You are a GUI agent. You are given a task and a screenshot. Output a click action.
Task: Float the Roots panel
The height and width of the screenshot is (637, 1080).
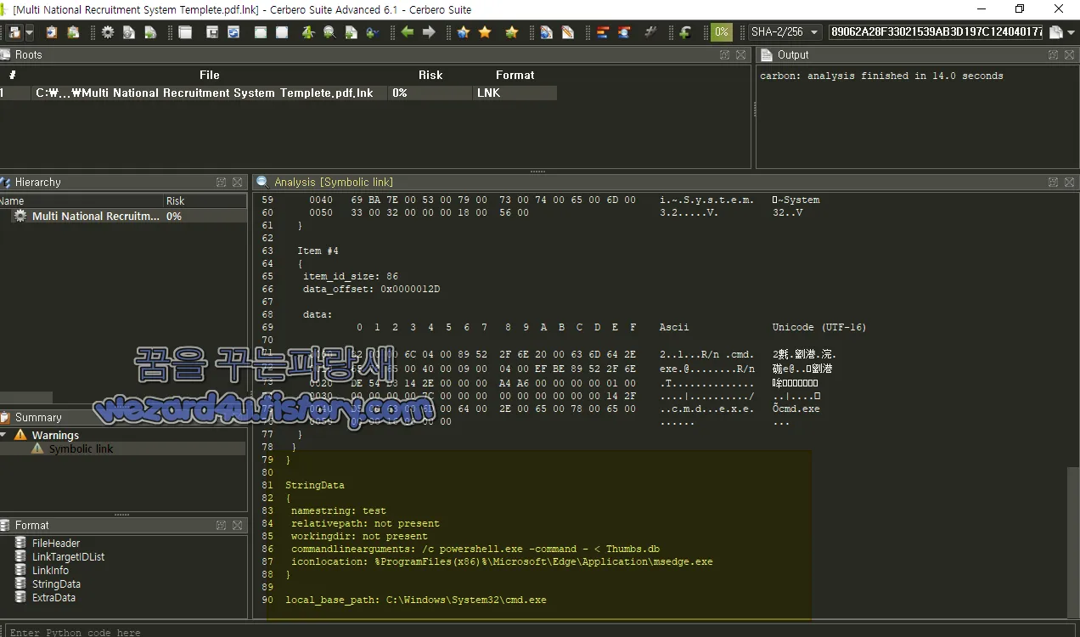pyautogui.click(x=724, y=54)
